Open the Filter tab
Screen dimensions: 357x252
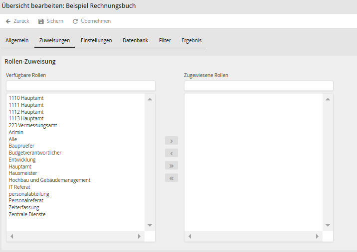(x=165, y=40)
